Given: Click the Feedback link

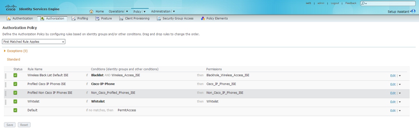Looking at the screenshot, I should 351,3.
